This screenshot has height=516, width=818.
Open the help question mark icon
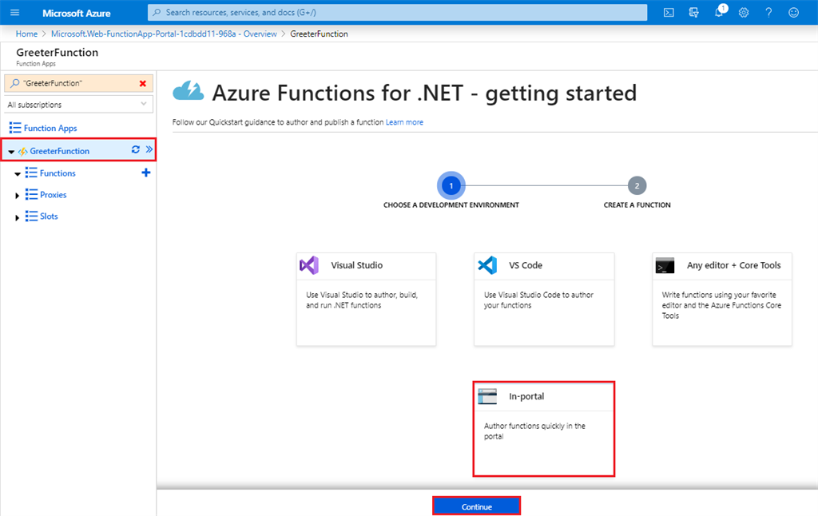768,12
